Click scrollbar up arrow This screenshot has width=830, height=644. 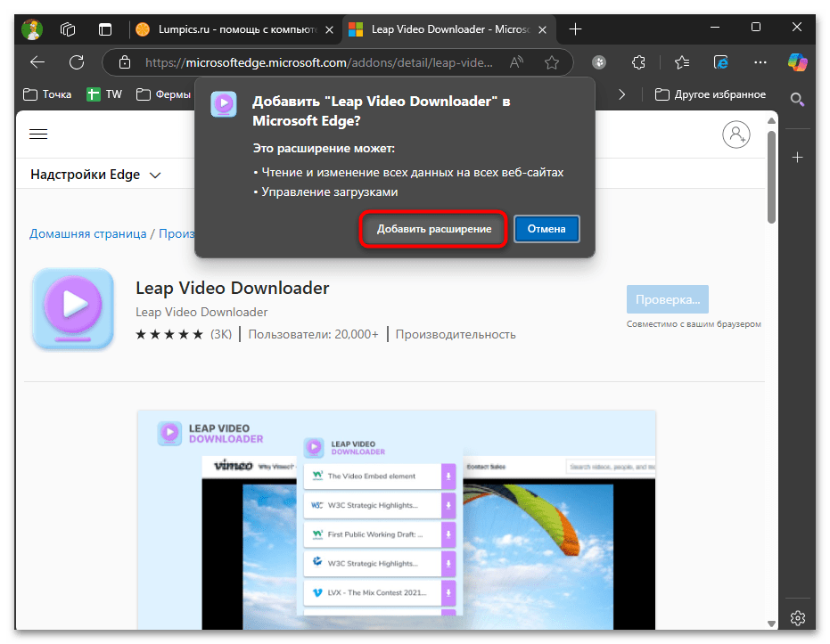tap(771, 120)
